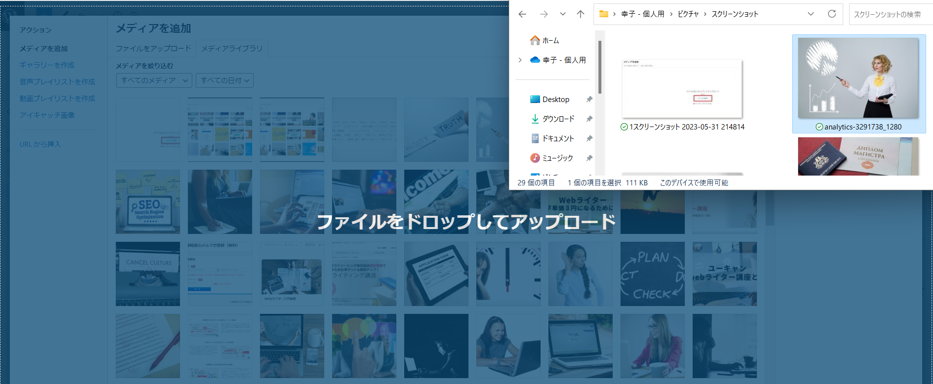
Task: Select the CANCEL CULTURE typewriter thumbnail
Action: point(148,274)
